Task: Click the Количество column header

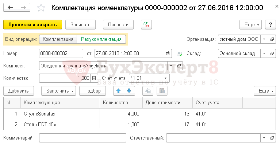Action: click(x=121, y=103)
